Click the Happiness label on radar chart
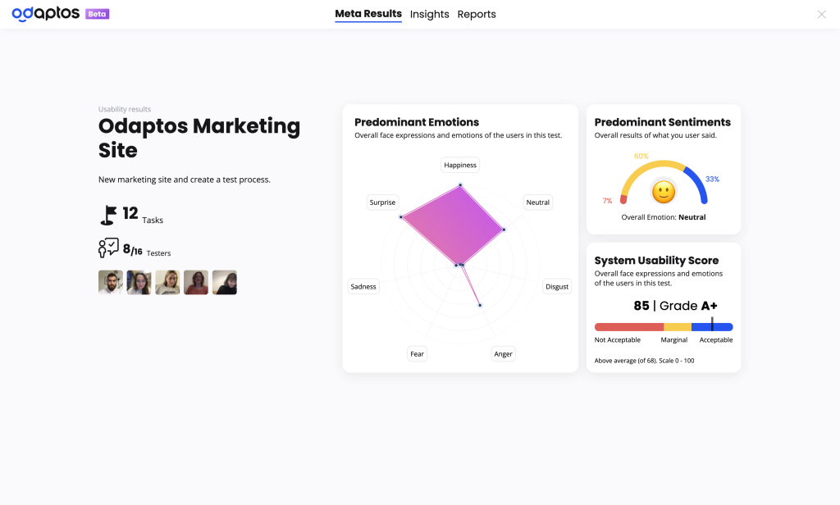This screenshot has width=840, height=505. pyautogui.click(x=460, y=165)
